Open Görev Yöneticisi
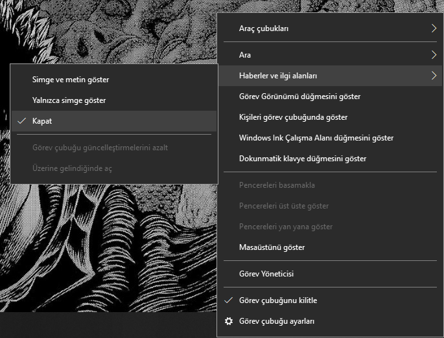The image size is (444, 338). pyautogui.click(x=330, y=274)
